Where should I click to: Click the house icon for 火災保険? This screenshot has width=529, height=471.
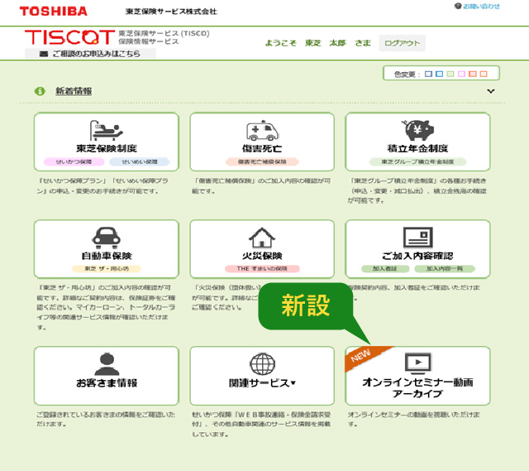(x=262, y=238)
